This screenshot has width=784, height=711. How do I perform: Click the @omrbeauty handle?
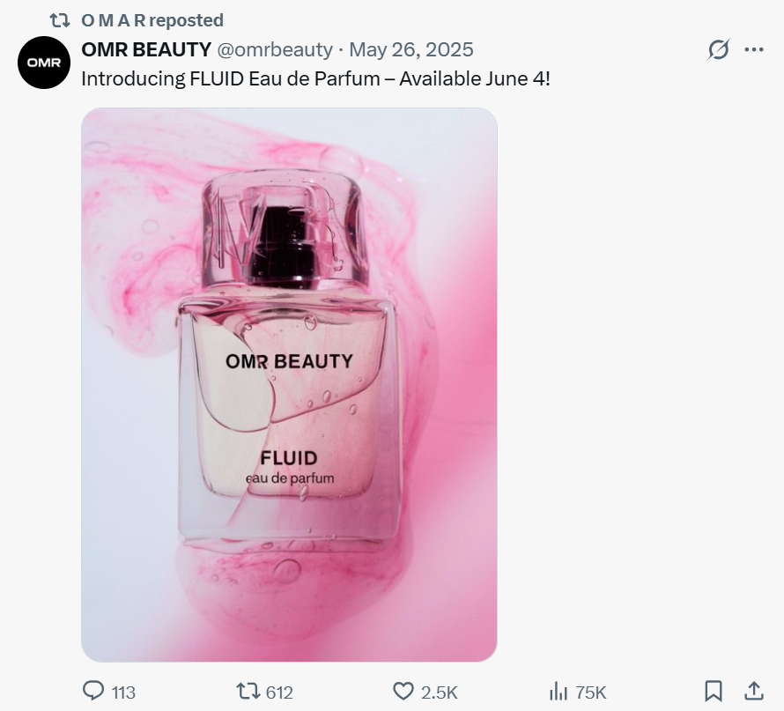pyautogui.click(x=275, y=49)
